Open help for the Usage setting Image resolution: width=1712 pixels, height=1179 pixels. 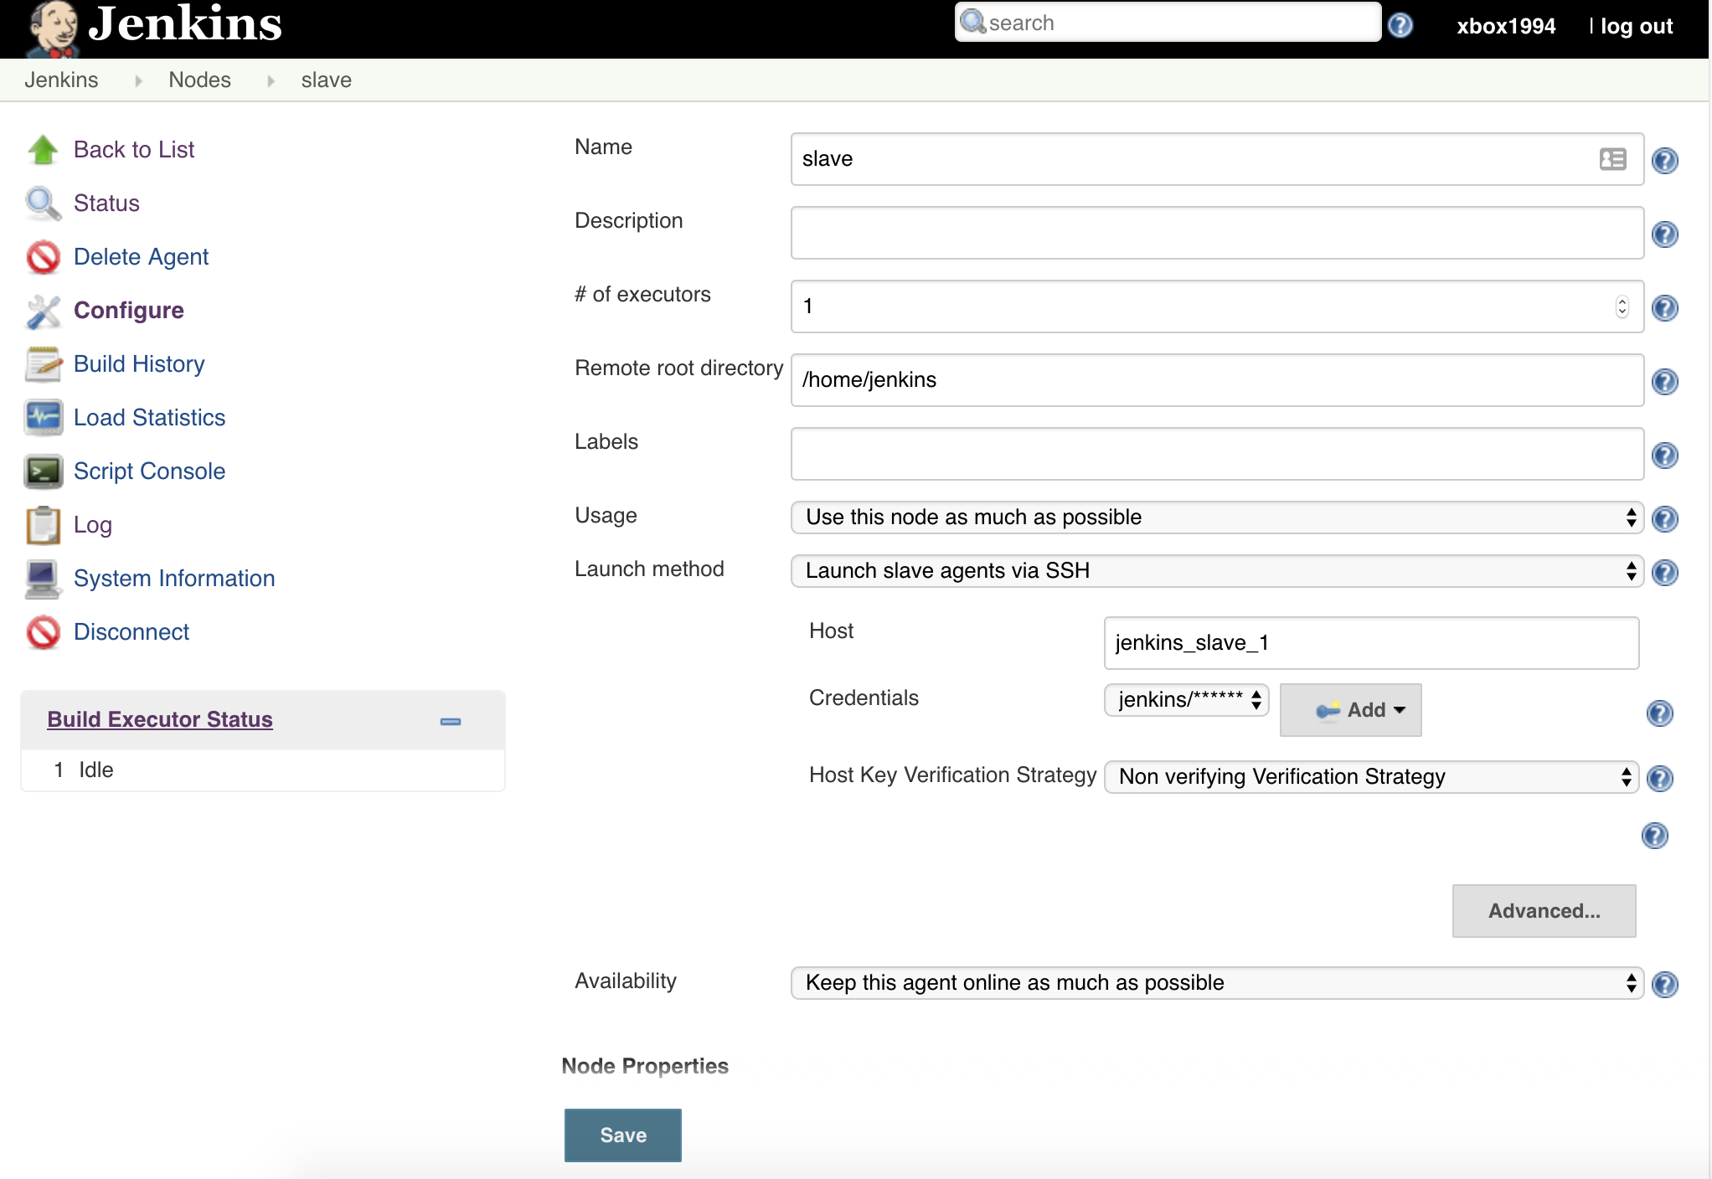1664,518
